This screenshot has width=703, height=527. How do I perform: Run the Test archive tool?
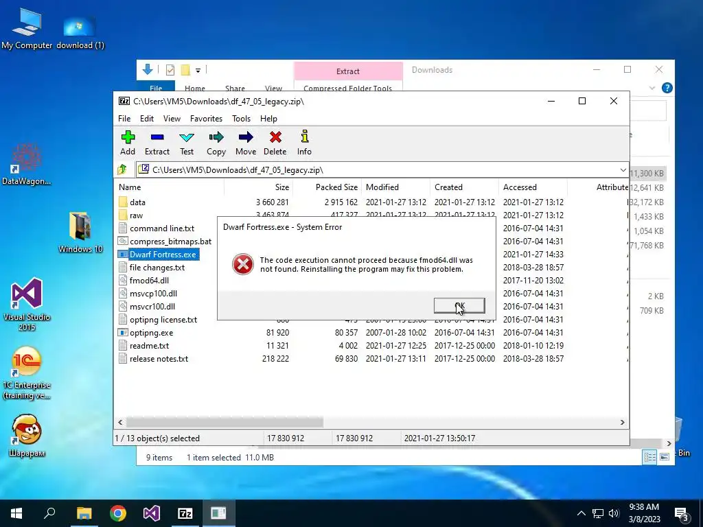187,143
